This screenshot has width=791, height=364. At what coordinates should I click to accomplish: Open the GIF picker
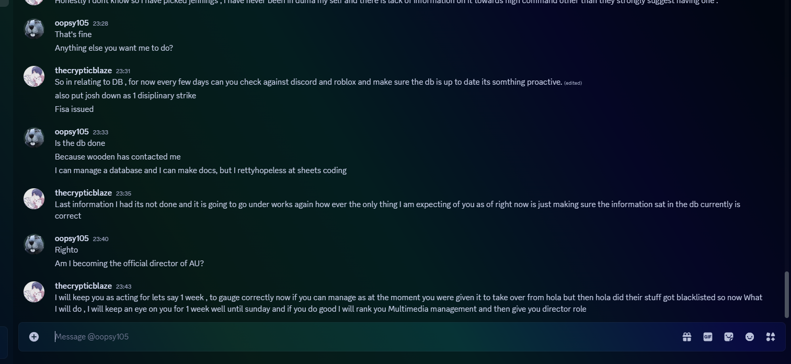(x=708, y=337)
